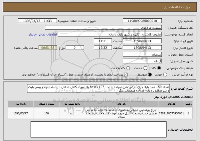Image resolution: width=200 pixels, height=141 pixels.
Task: Choose the متوسط purchase type radio
Action: (150, 74)
